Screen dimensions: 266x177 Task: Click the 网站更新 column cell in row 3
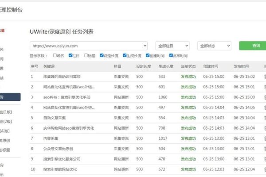[x=121, y=97]
